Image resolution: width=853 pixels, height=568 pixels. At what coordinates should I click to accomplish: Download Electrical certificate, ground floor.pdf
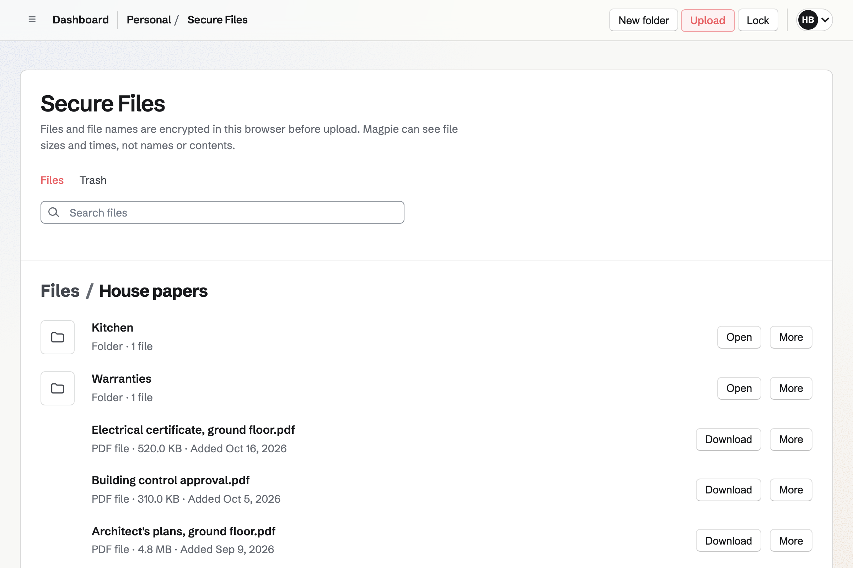pyautogui.click(x=728, y=439)
